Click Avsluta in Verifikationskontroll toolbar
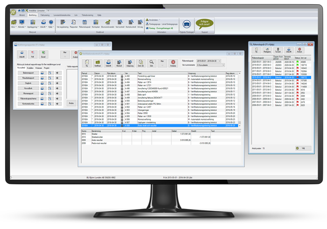This screenshot has height=229, width=327. coord(173,62)
